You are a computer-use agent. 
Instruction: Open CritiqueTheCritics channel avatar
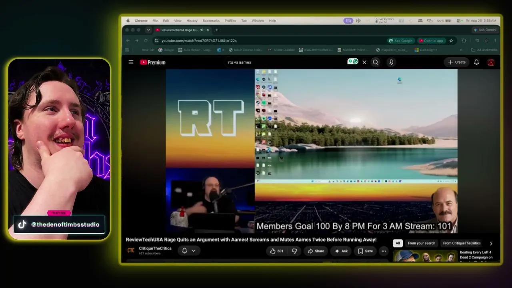[131, 250]
